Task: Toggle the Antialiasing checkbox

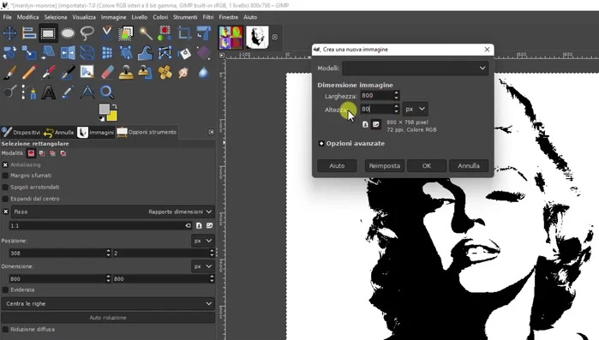Action: (x=5, y=164)
